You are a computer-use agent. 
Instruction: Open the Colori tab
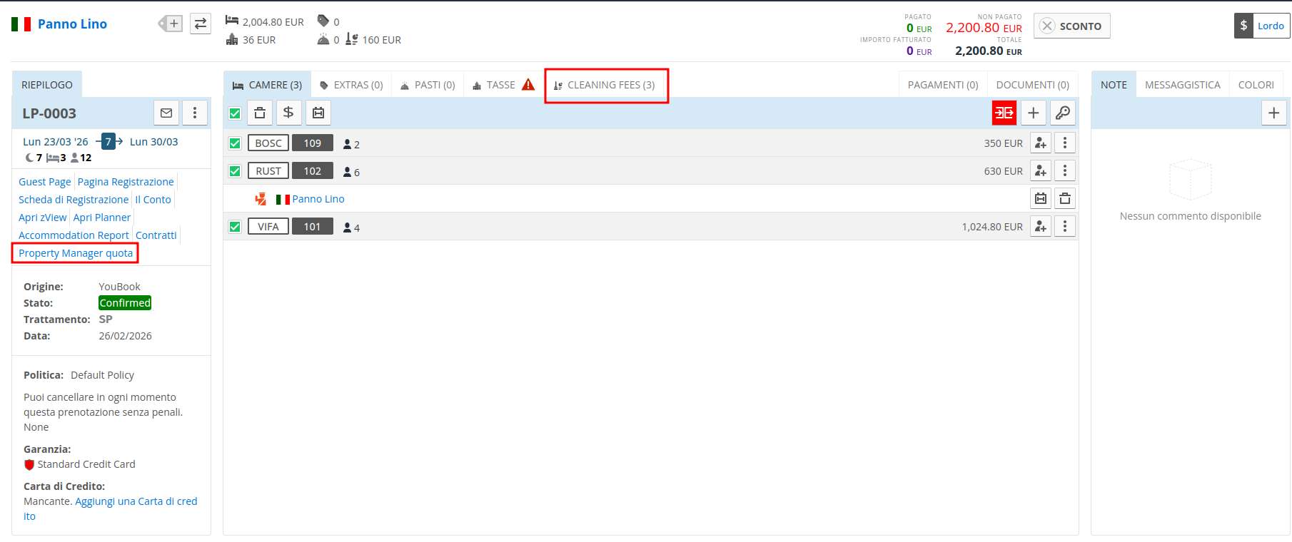pyautogui.click(x=1256, y=85)
